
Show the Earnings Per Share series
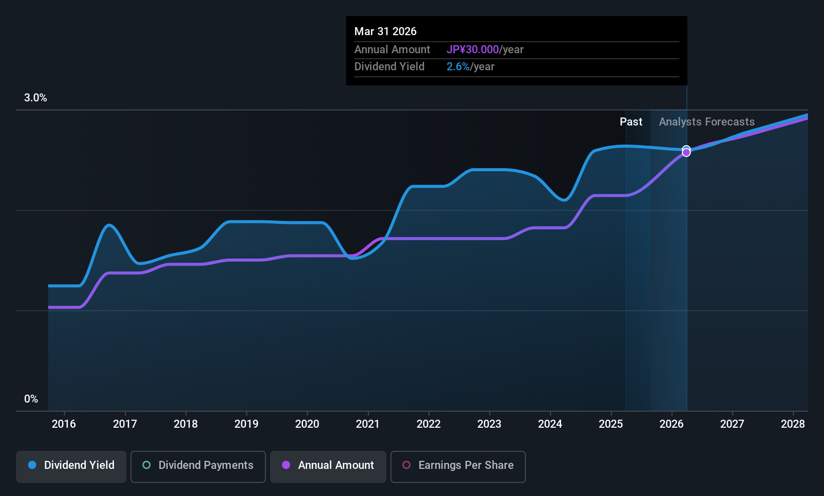click(x=458, y=466)
